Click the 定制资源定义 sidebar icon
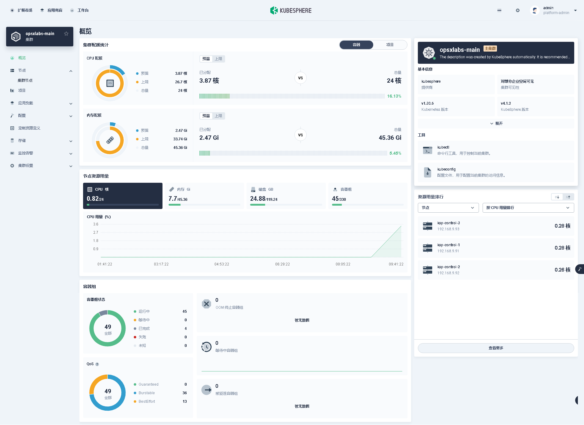 tap(12, 128)
